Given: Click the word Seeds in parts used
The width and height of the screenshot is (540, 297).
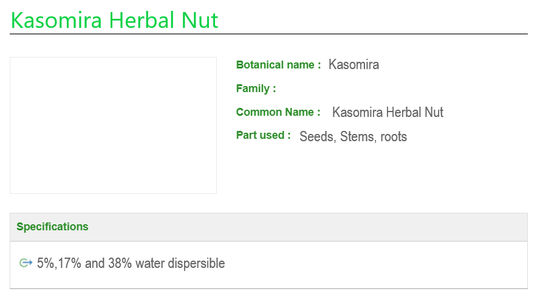Looking at the screenshot, I should (316, 136).
